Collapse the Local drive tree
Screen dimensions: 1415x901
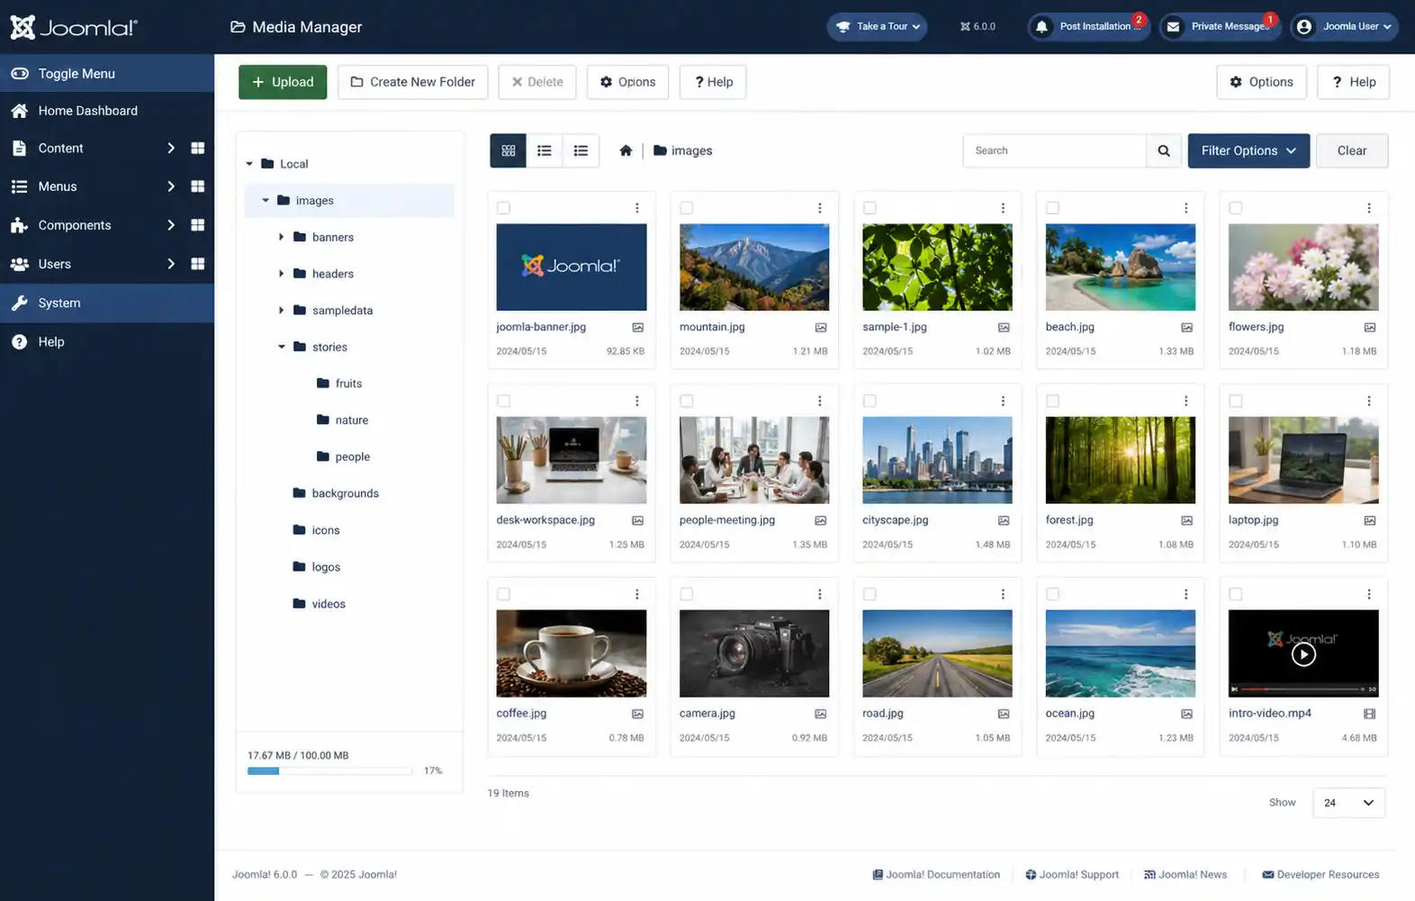[249, 164]
